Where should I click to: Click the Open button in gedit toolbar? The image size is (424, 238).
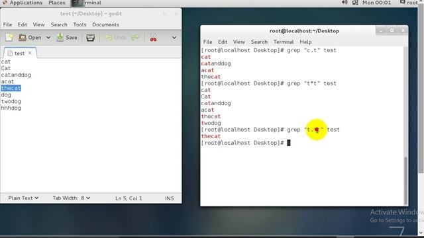[30, 38]
